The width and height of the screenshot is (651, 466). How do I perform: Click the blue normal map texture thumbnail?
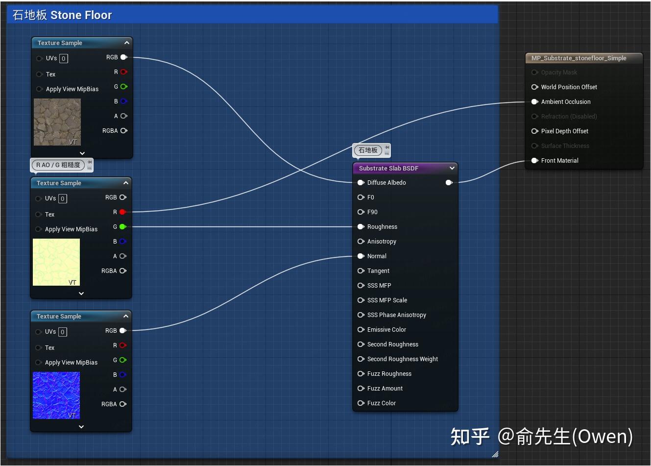[x=56, y=395]
